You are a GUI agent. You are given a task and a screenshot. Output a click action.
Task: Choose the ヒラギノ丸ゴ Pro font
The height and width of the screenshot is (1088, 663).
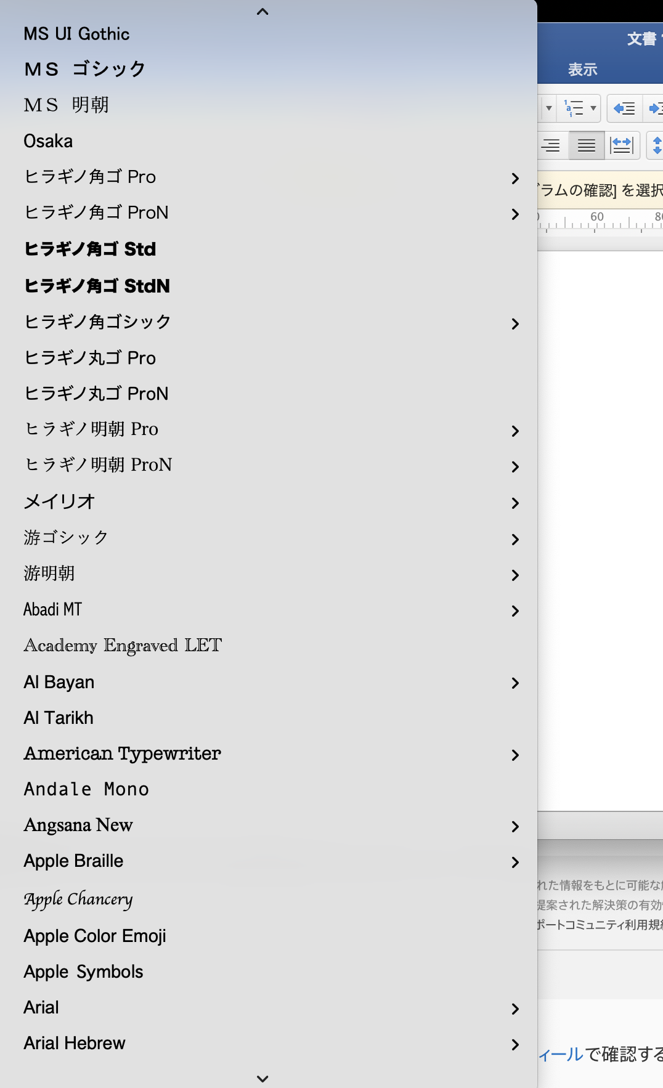(x=269, y=357)
